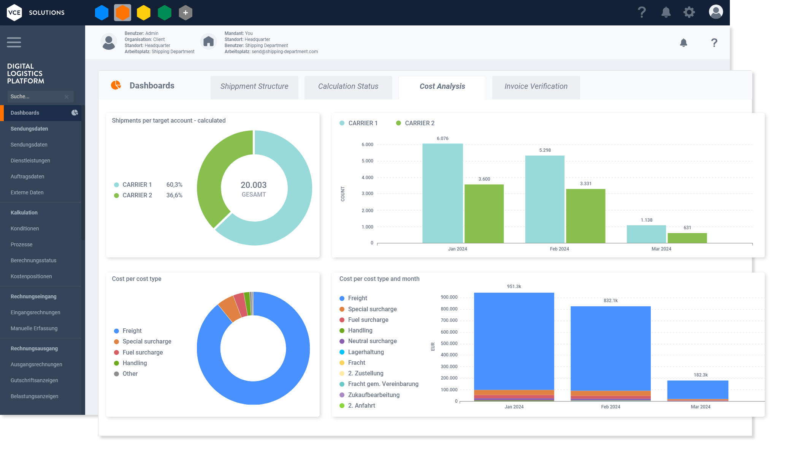The image size is (796, 468).
Task: Expand the Kalkulation sidebar section
Action: (24, 213)
